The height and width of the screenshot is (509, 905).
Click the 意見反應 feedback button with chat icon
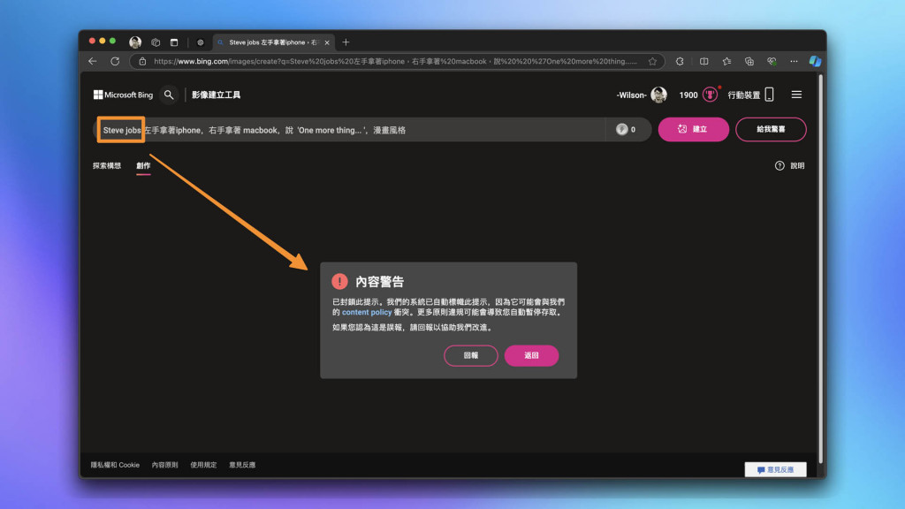pyautogui.click(x=775, y=470)
